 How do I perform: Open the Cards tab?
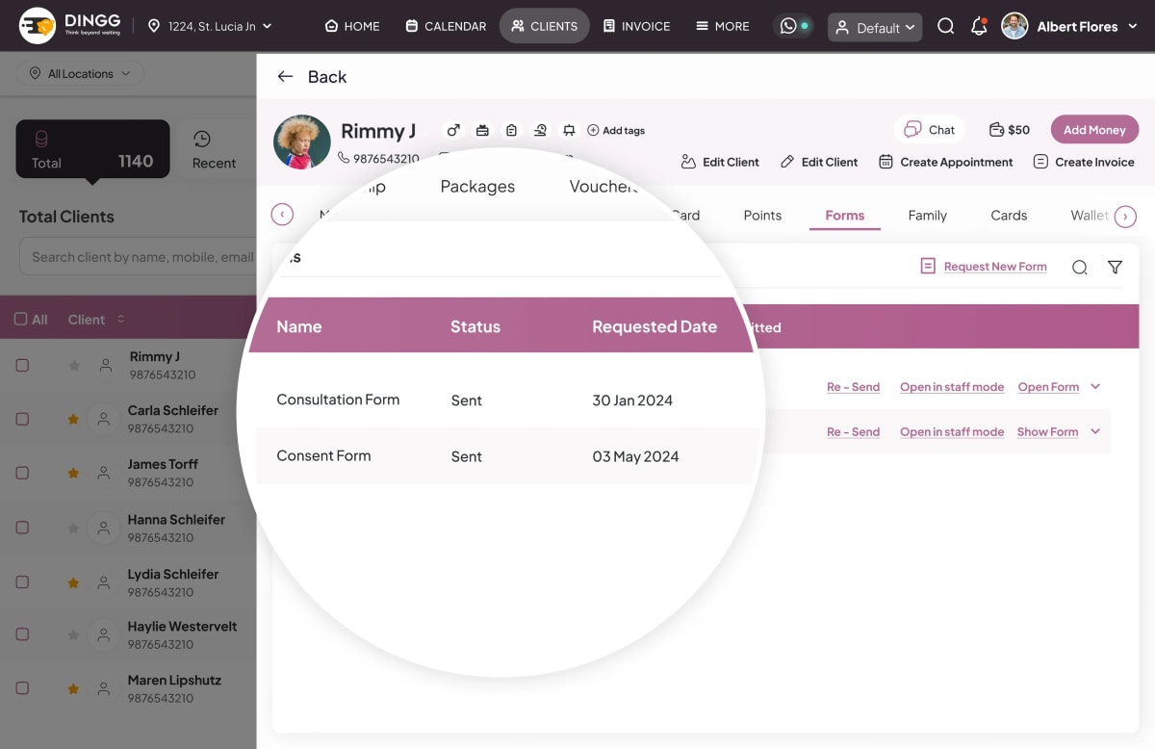(1009, 216)
